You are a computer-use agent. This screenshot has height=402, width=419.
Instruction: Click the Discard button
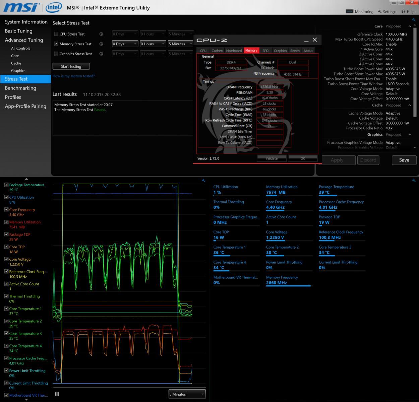coord(368,160)
